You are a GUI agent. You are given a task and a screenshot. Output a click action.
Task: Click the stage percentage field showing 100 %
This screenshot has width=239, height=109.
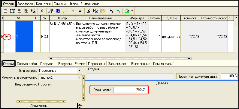point(229,76)
